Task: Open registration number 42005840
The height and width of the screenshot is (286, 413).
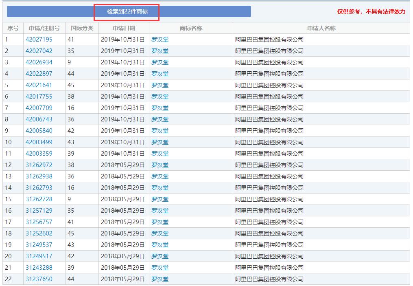Action: (x=39, y=131)
